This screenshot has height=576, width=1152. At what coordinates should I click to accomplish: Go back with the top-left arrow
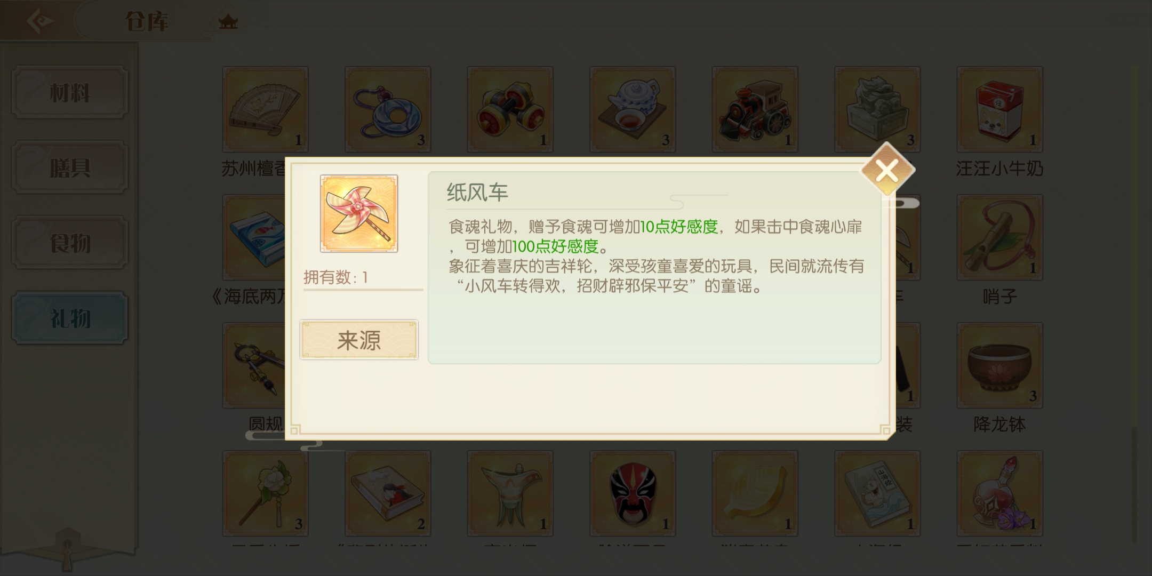pyautogui.click(x=40, y=21)
